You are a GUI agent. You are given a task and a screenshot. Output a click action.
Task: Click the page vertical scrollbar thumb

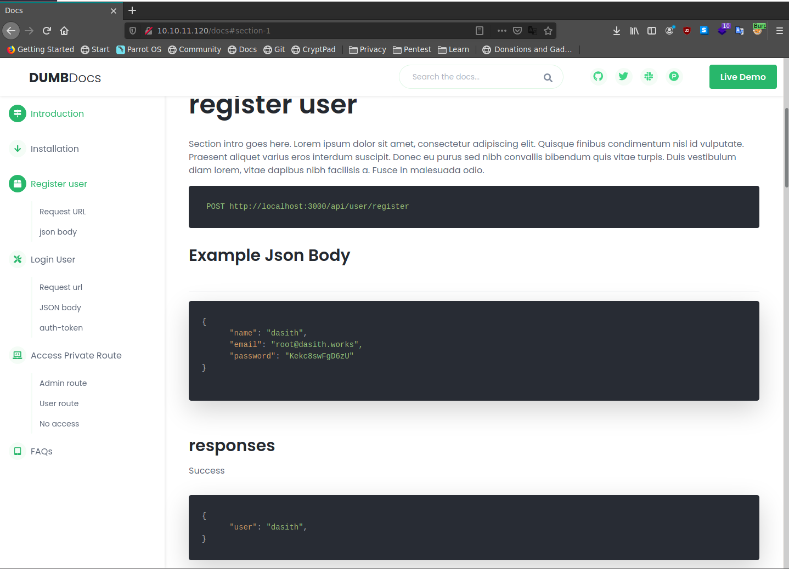[786, 147]
